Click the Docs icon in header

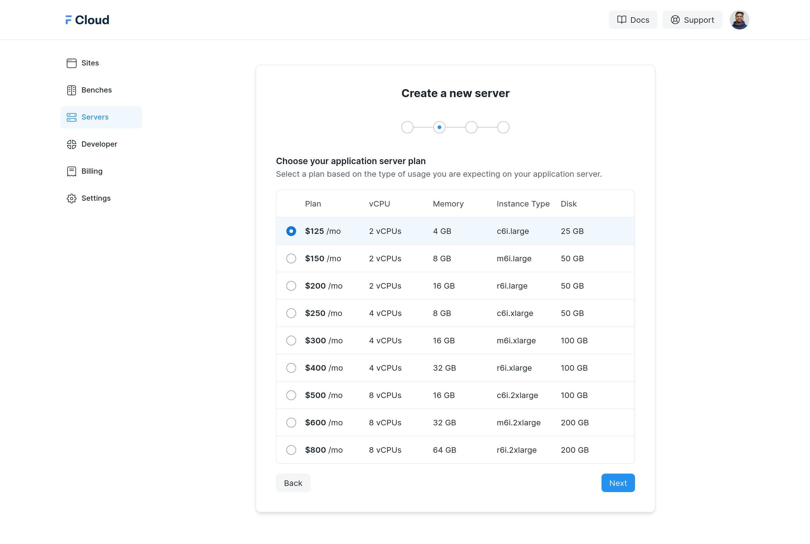pyautogui.click(x=622, y=20)
